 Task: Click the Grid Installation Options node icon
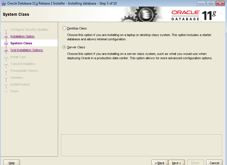6,50
